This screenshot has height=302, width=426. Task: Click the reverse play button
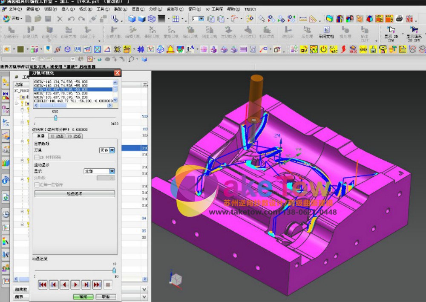64,285
